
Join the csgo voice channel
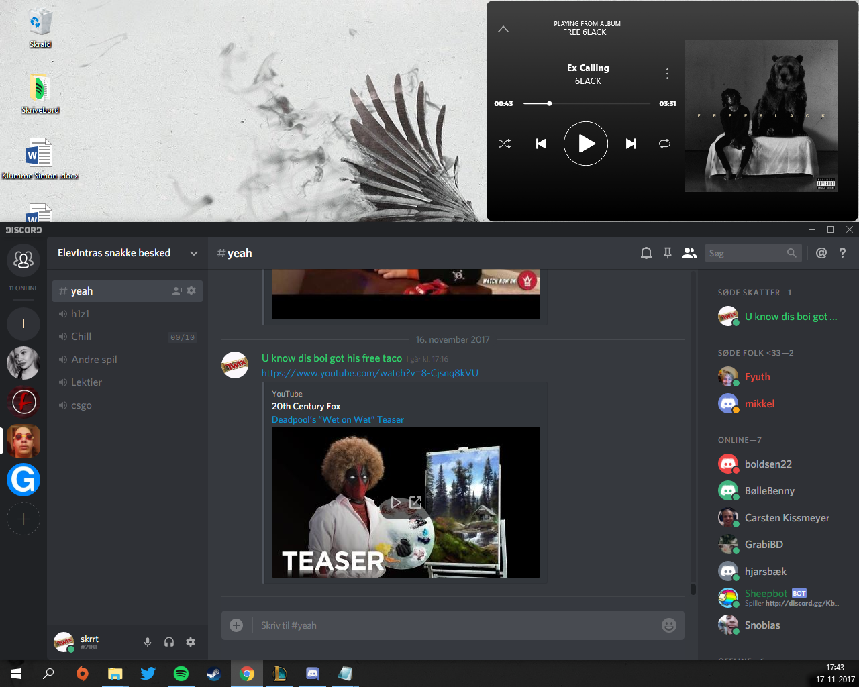[128, 405]
